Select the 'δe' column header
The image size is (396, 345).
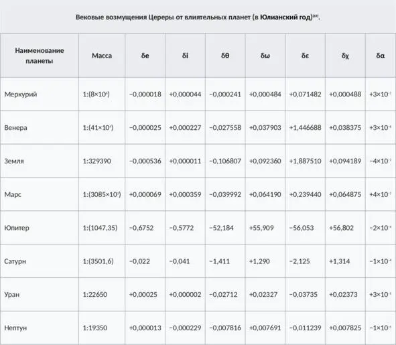pos(145,56)
